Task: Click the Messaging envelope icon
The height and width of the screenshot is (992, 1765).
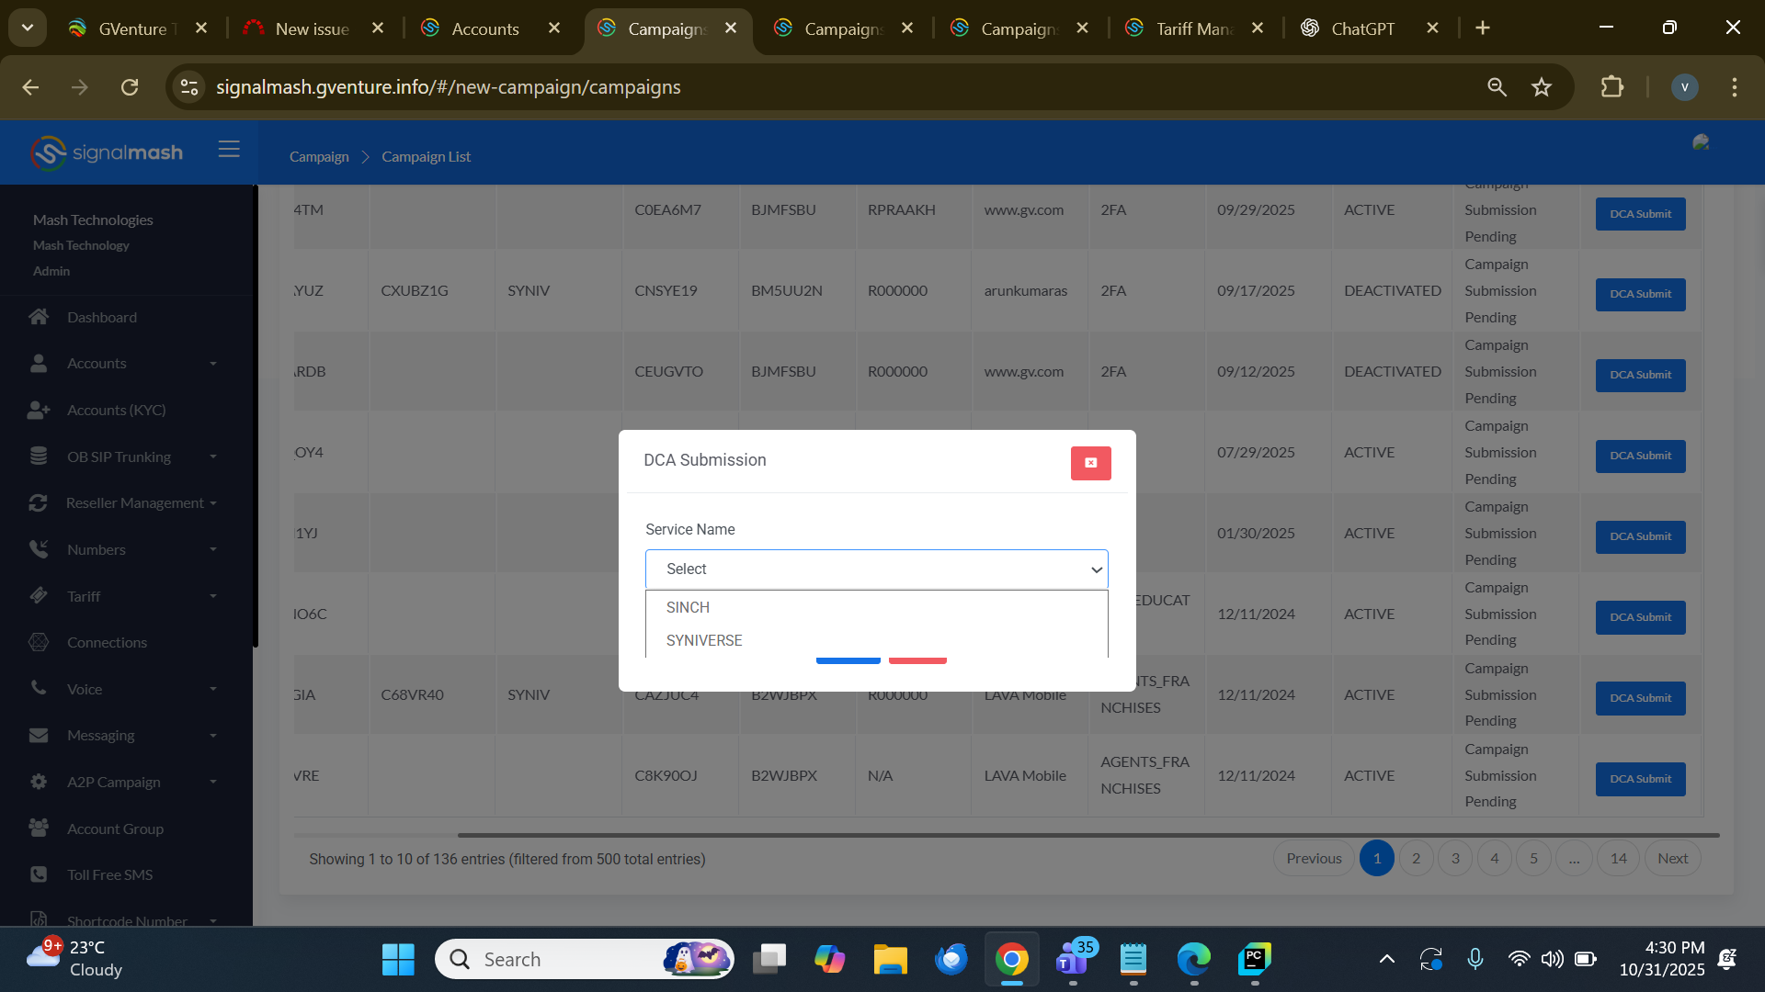Action: [x=39, y=735]
